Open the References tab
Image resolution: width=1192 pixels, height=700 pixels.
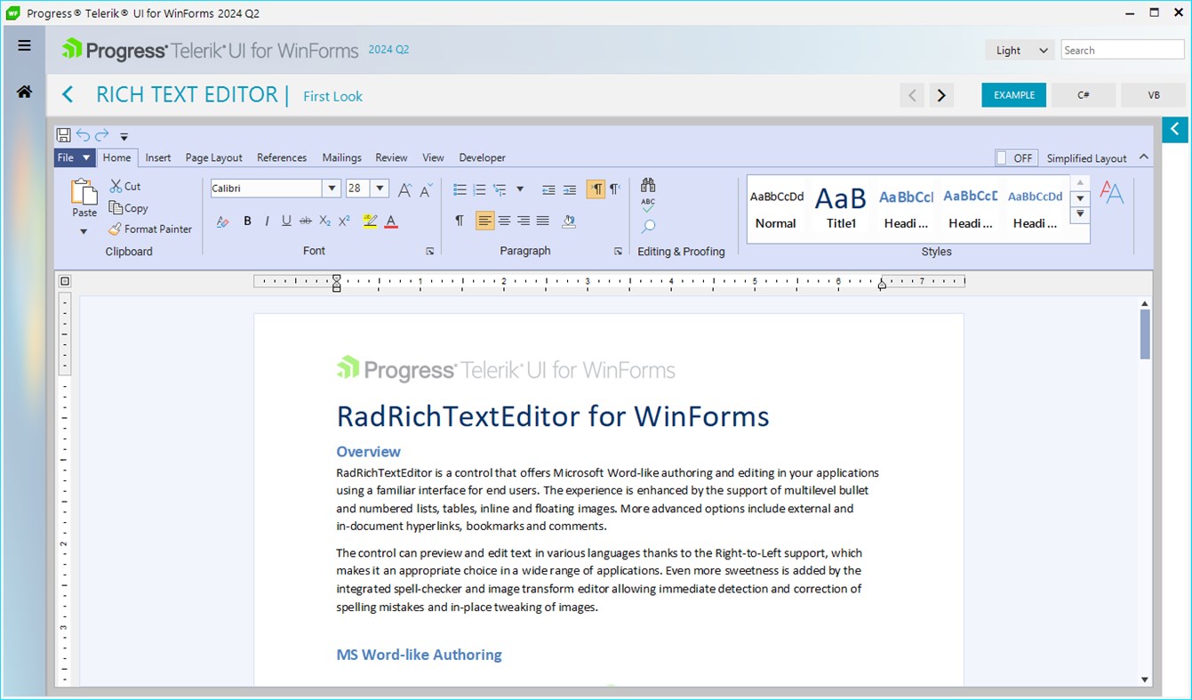coord(282,157)
